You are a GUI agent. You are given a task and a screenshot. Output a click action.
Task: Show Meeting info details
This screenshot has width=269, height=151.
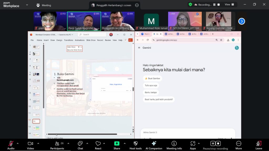click(174, 144)
